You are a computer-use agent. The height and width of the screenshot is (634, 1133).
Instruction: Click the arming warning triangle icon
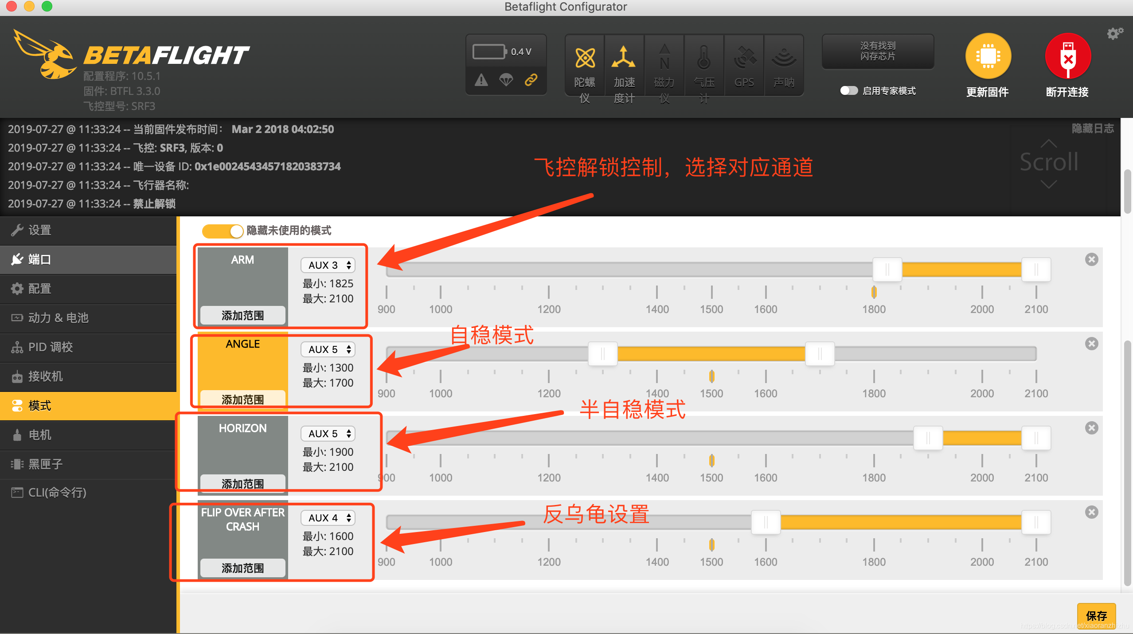(x=481, y=80)
